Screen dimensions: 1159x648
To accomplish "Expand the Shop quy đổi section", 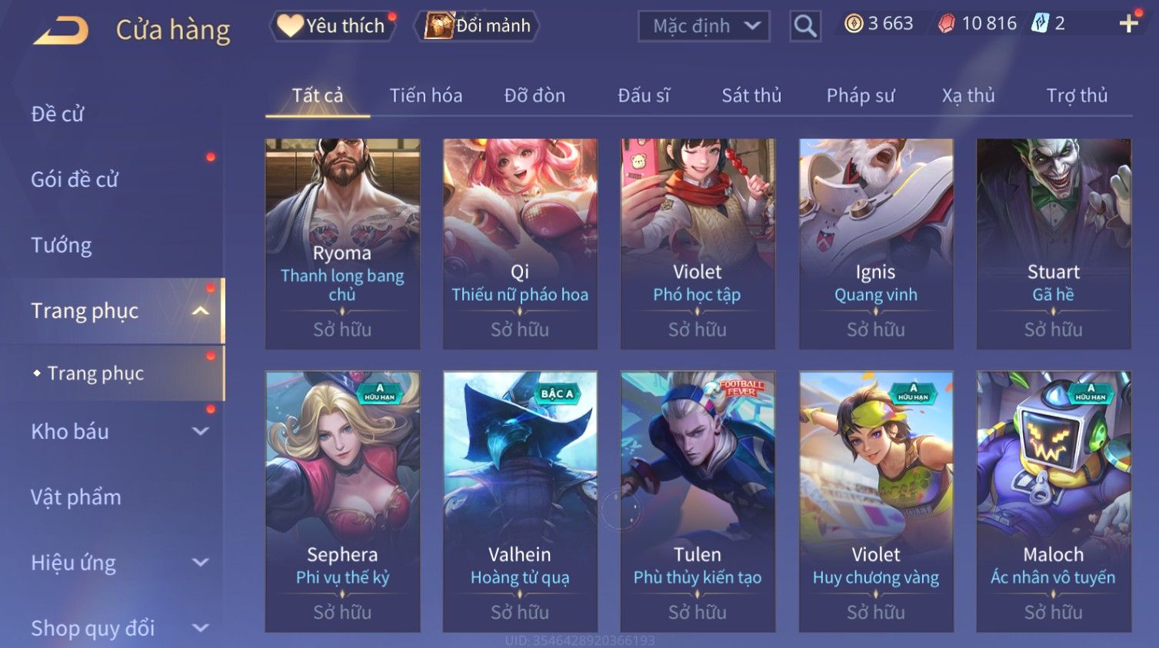I will tap(200, 628).
